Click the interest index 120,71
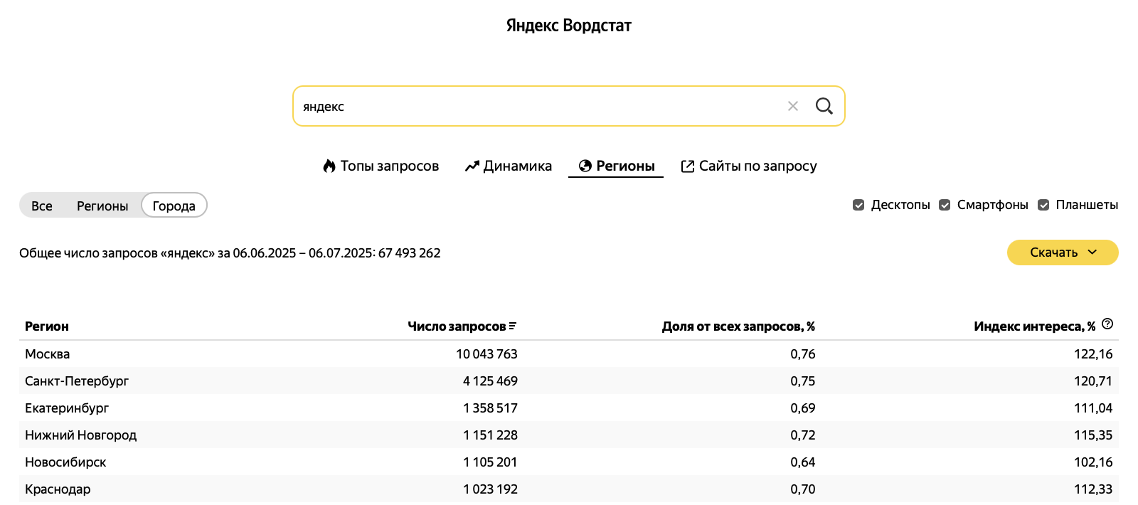Viewport: 1138px width, 505px height. point(1093,381)
